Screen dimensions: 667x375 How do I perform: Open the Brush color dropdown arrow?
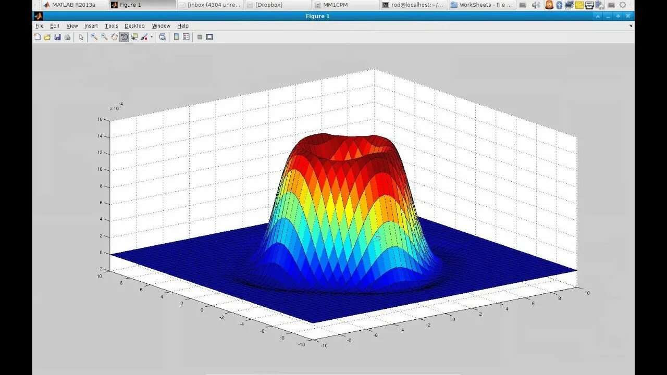pos(152,37)
